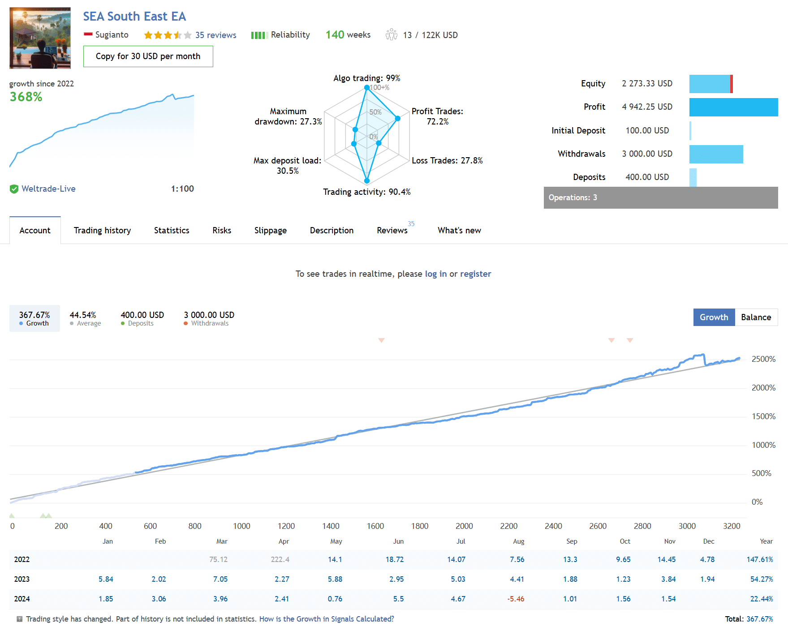Open the 35 reviews link
Image resolution: width=788 pixels, height=635 pixels.
[x=215, y=35]
